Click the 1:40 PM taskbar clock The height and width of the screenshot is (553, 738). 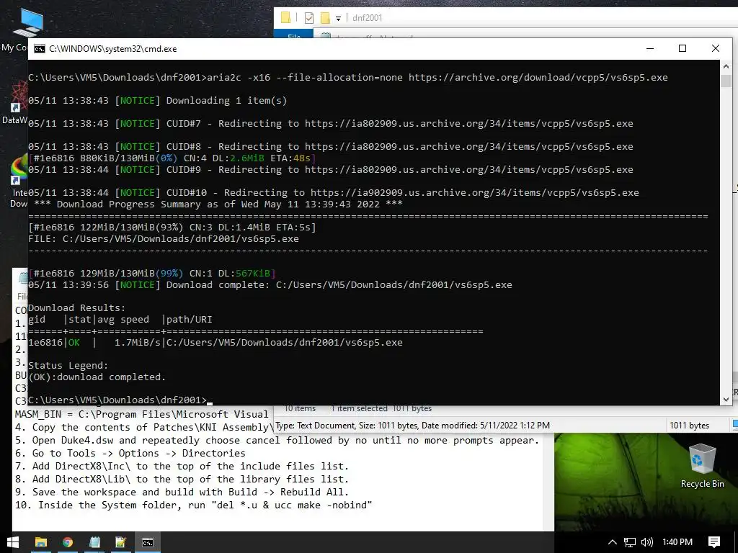[677, 542]
